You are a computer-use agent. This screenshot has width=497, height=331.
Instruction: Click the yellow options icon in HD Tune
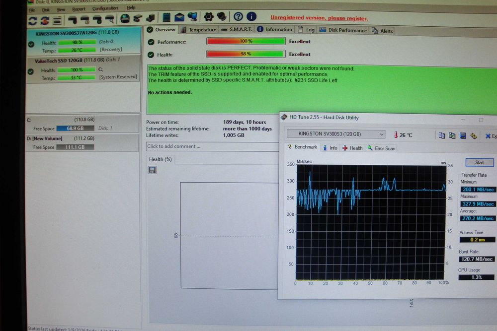(x=473, y=136)
